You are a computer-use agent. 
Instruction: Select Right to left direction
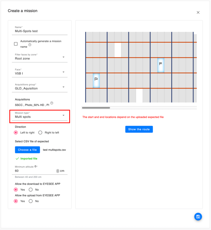(x=40, y=132)
